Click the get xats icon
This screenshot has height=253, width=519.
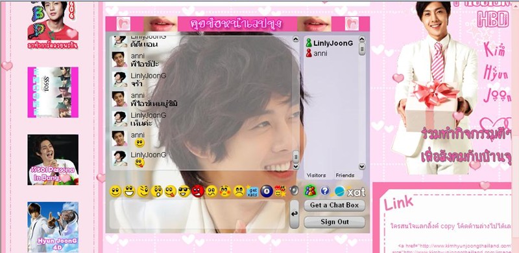coord(252,191)
